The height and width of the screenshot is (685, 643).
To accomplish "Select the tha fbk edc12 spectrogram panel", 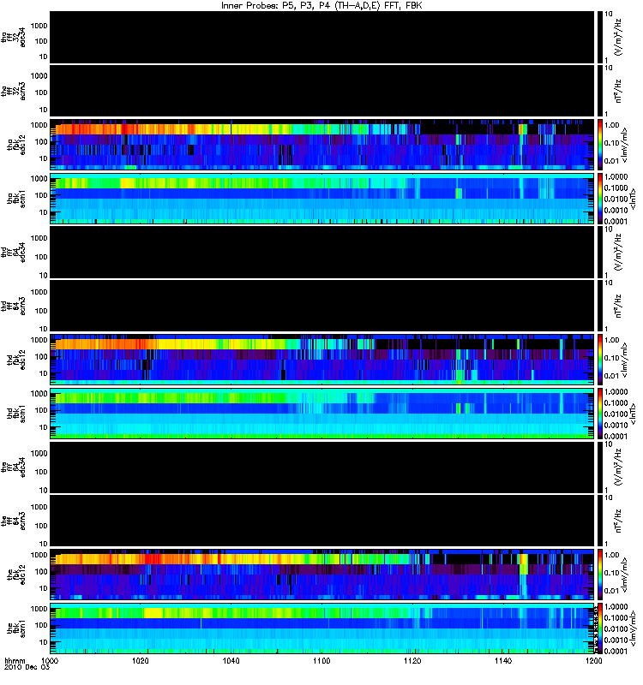I will click(x=321, y=145).
